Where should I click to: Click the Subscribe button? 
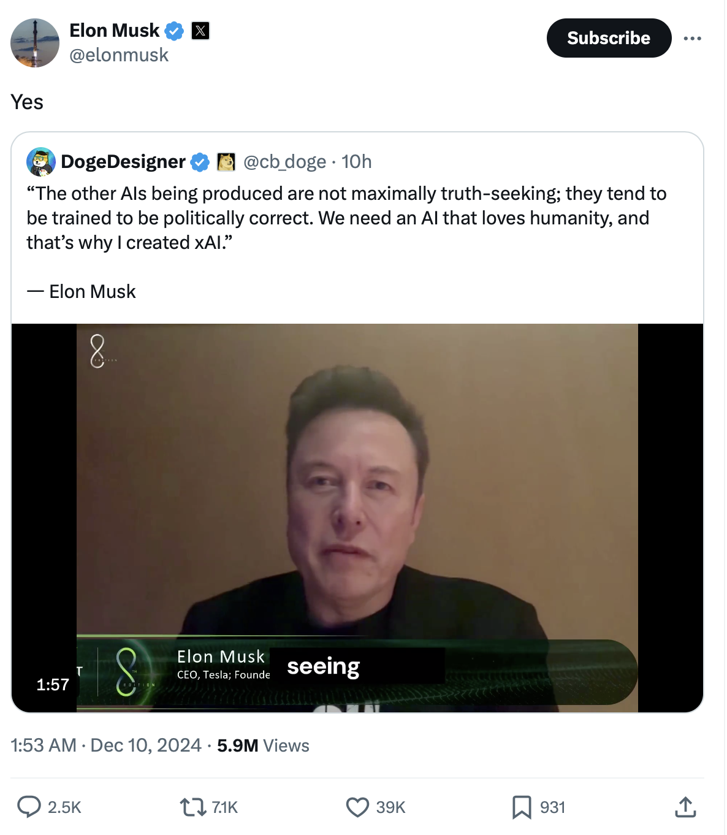(x=609, y=38)
